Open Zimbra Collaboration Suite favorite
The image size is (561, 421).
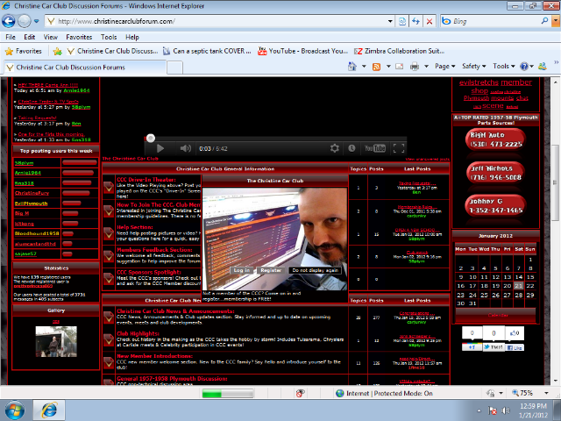point(400,51)
